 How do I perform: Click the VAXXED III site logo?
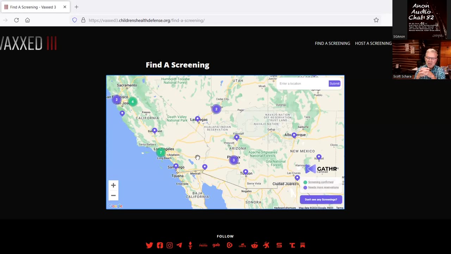(28, 43)
